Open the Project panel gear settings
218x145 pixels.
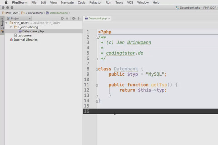(x=74, y=18)
